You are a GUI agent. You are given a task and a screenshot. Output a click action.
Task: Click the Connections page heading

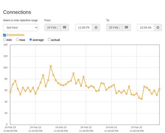point(17,12)
